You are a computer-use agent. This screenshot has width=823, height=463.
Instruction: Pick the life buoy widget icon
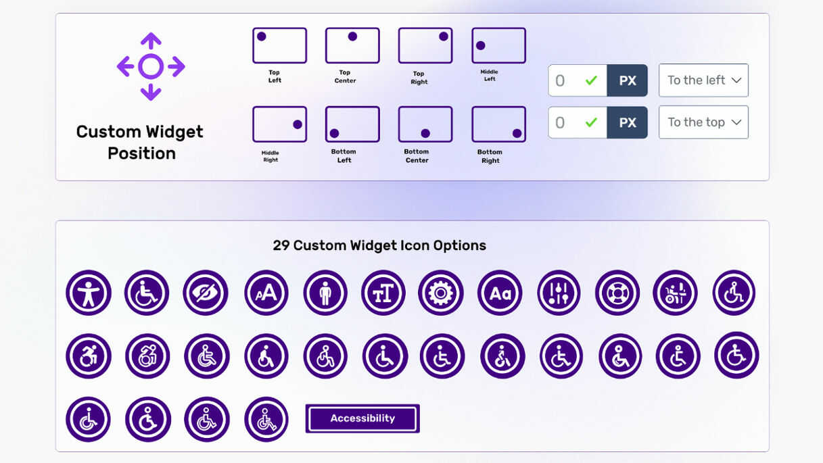click(x=617, y=293)
